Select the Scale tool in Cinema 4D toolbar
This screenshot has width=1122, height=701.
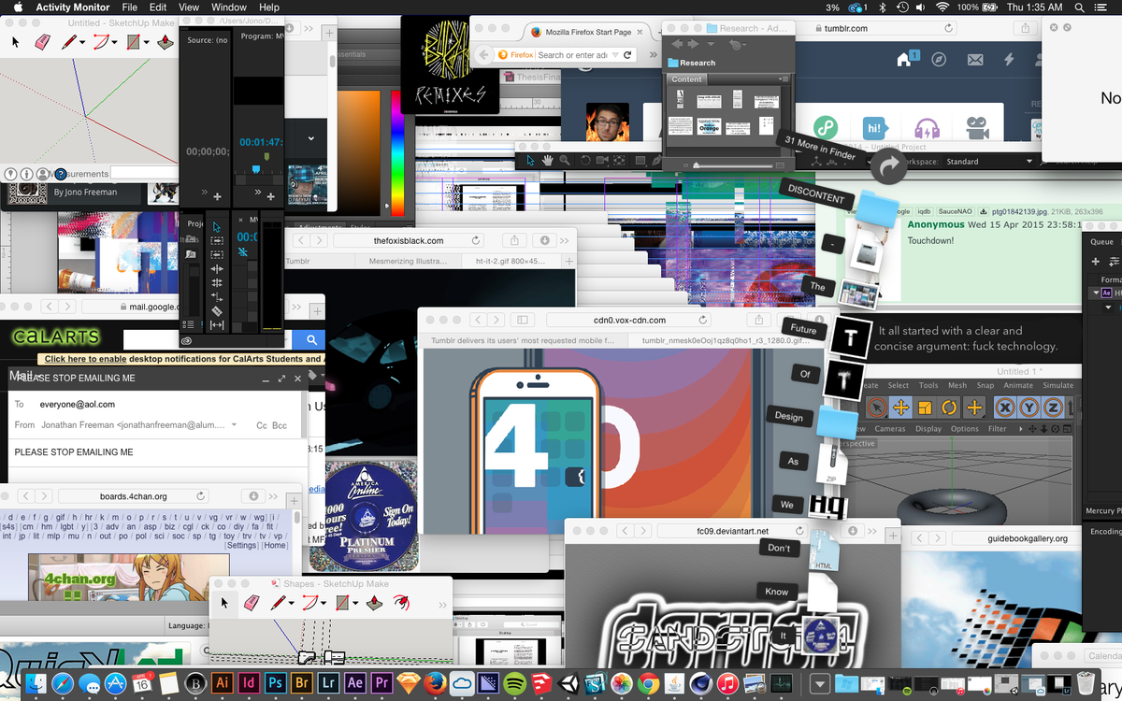coord(925,408)
